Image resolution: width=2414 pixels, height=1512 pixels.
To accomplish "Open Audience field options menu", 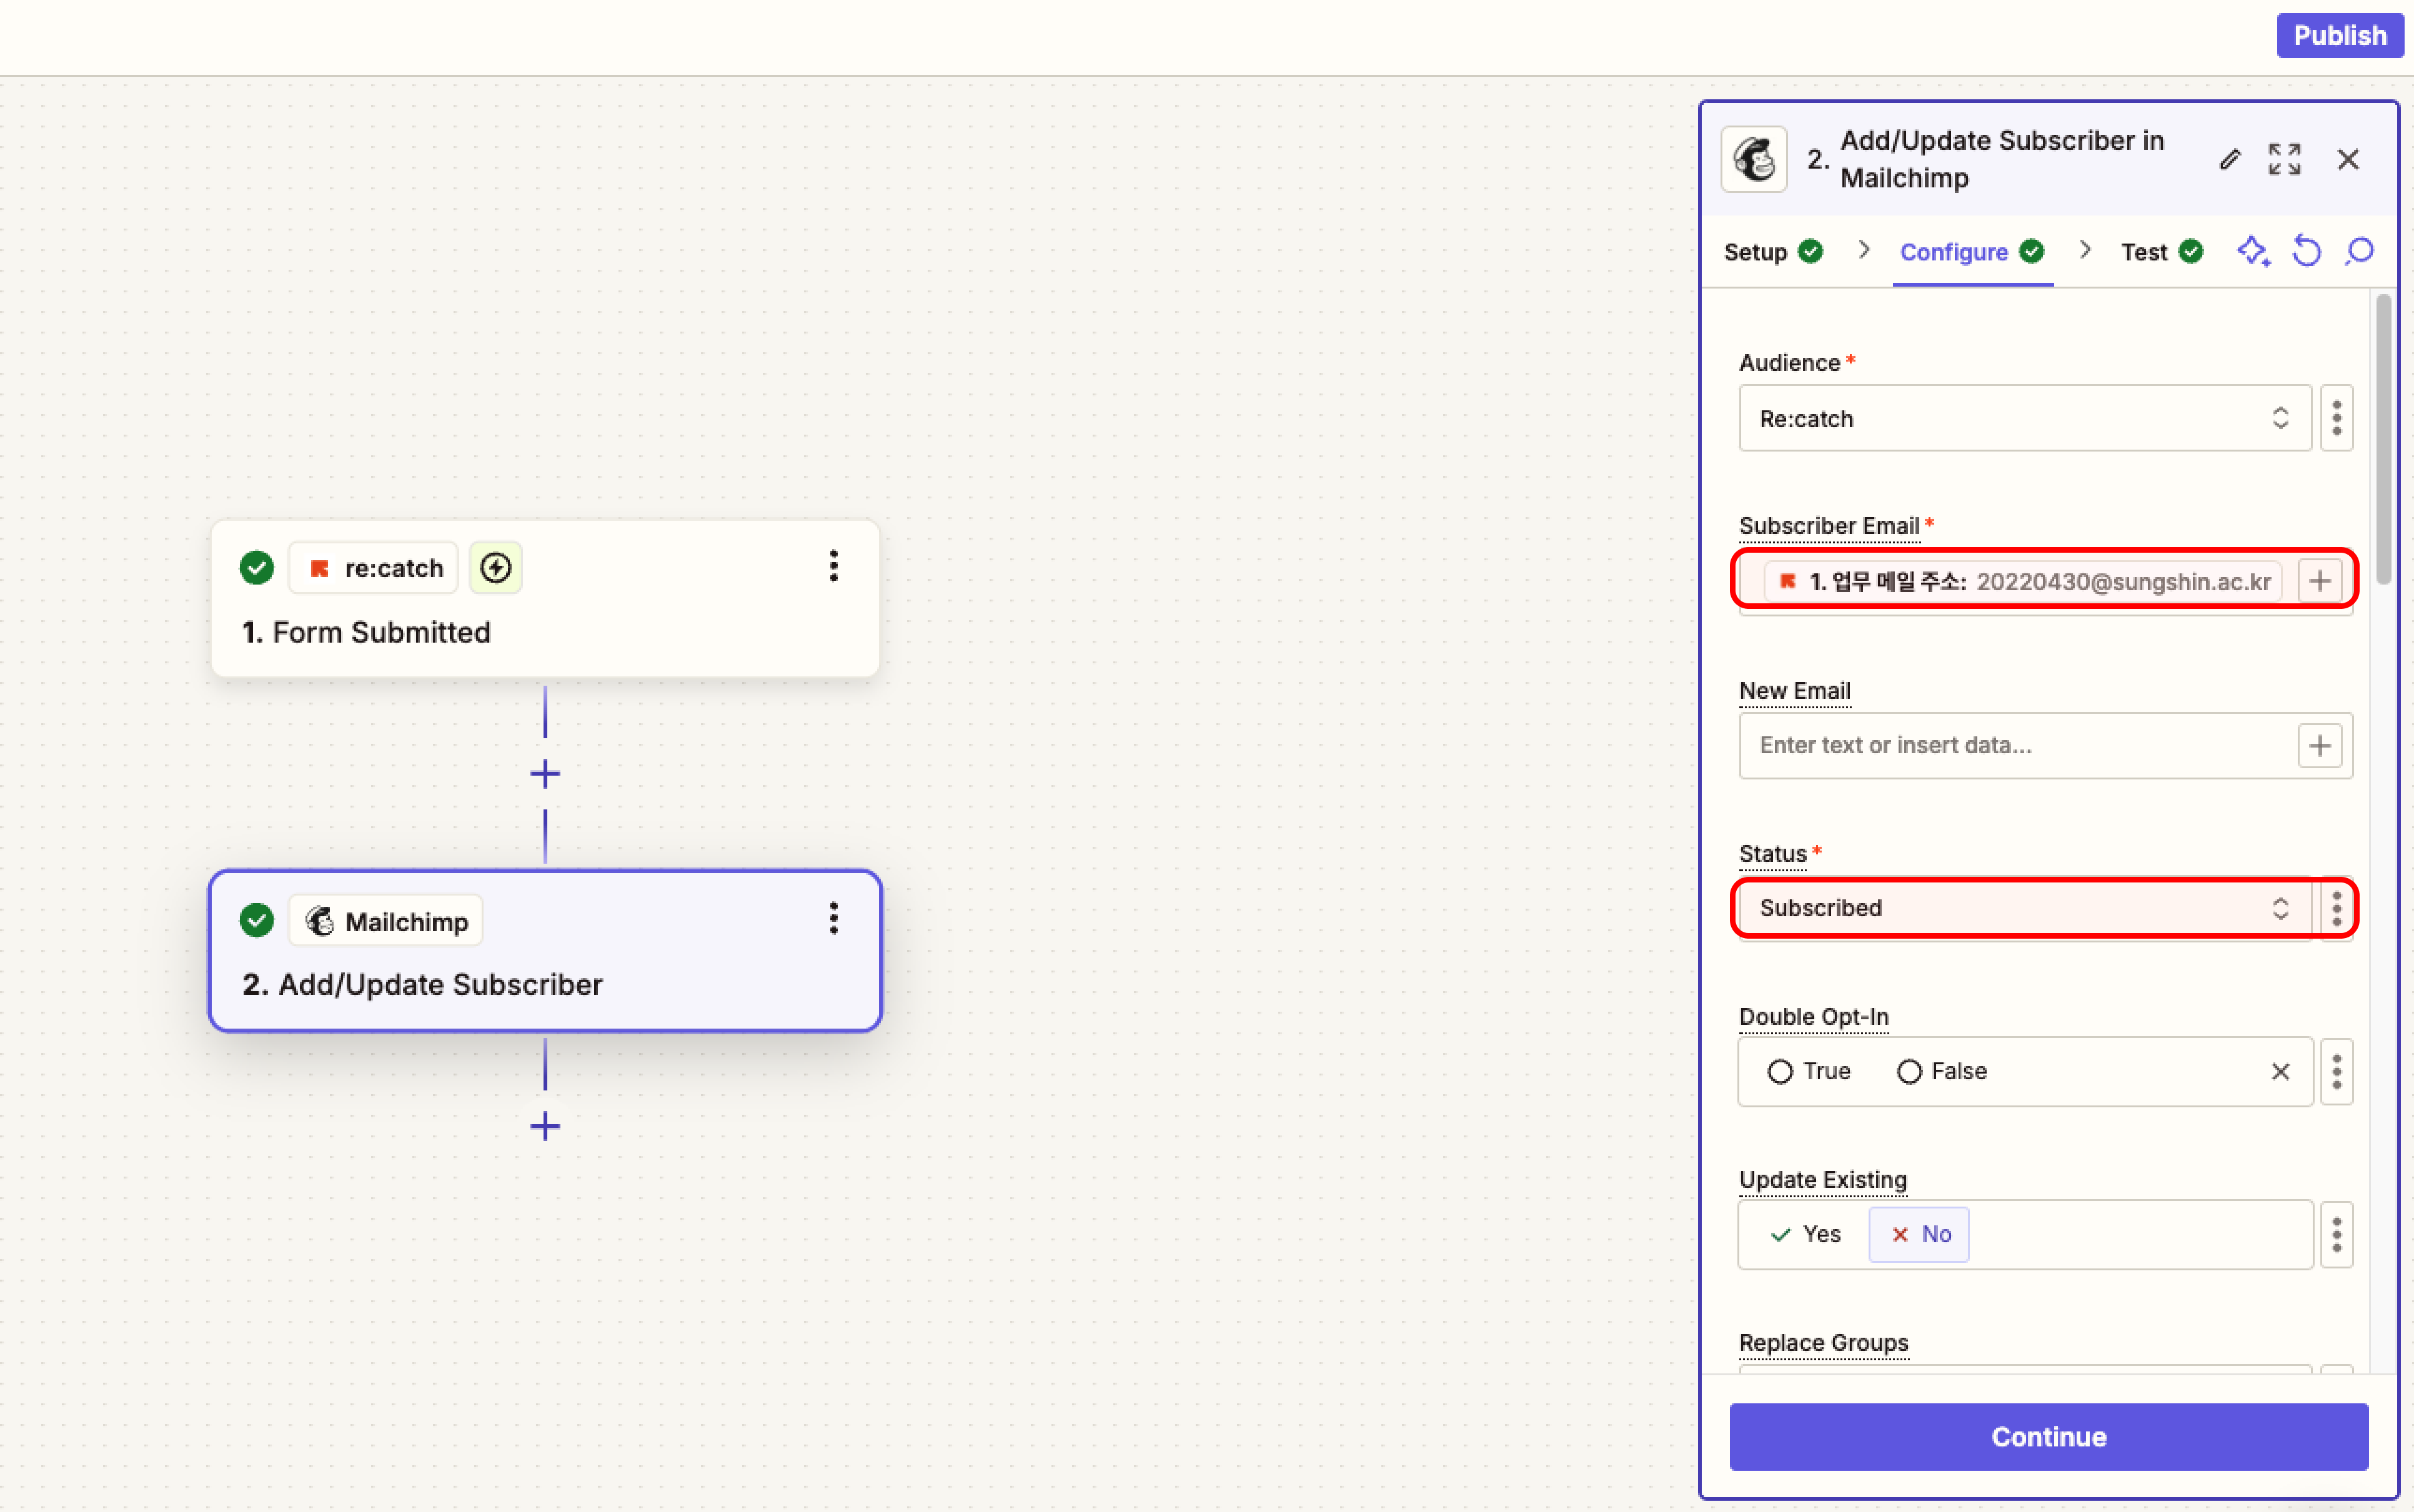I will point(2336,418).
